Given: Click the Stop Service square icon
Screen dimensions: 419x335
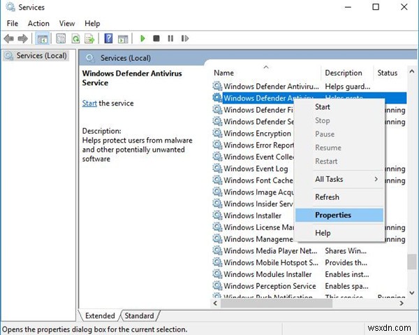Looking at the screenshot, I should pyautogui.click(x=156, y=38).
